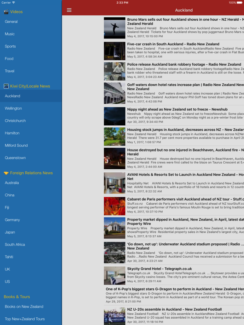This screenshot has height=325, width=244.
Task: Open Music videos category
Action: click(x=31, y=34)
